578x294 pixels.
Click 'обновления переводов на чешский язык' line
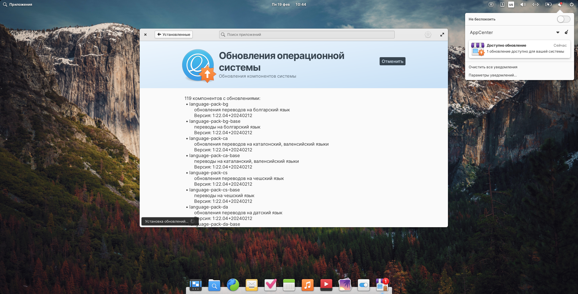(239, 178)
